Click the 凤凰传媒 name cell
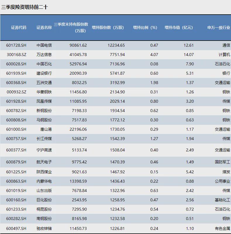 pos(44,101)
